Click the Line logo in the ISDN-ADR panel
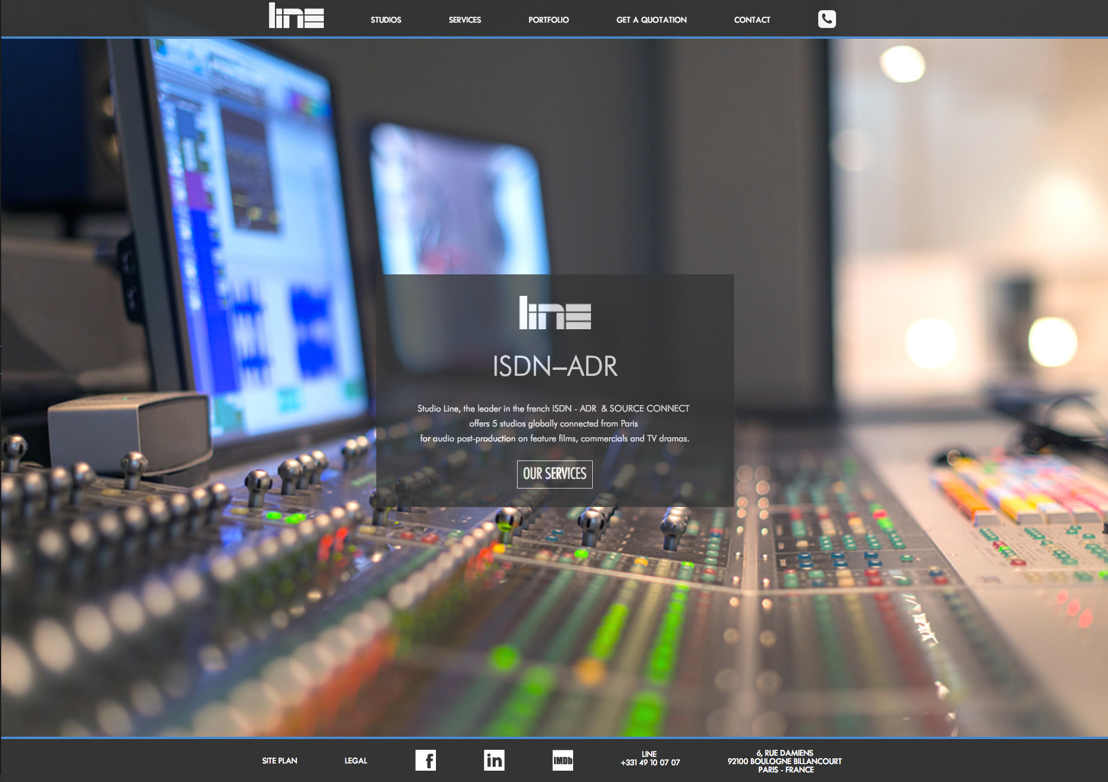Screen dimensions: 1108x782 [555, 313]
